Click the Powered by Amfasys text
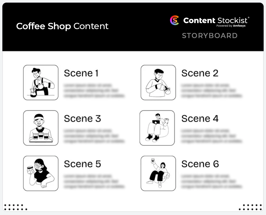The height and width of the screenshot is (215, 266). (231, 26)
